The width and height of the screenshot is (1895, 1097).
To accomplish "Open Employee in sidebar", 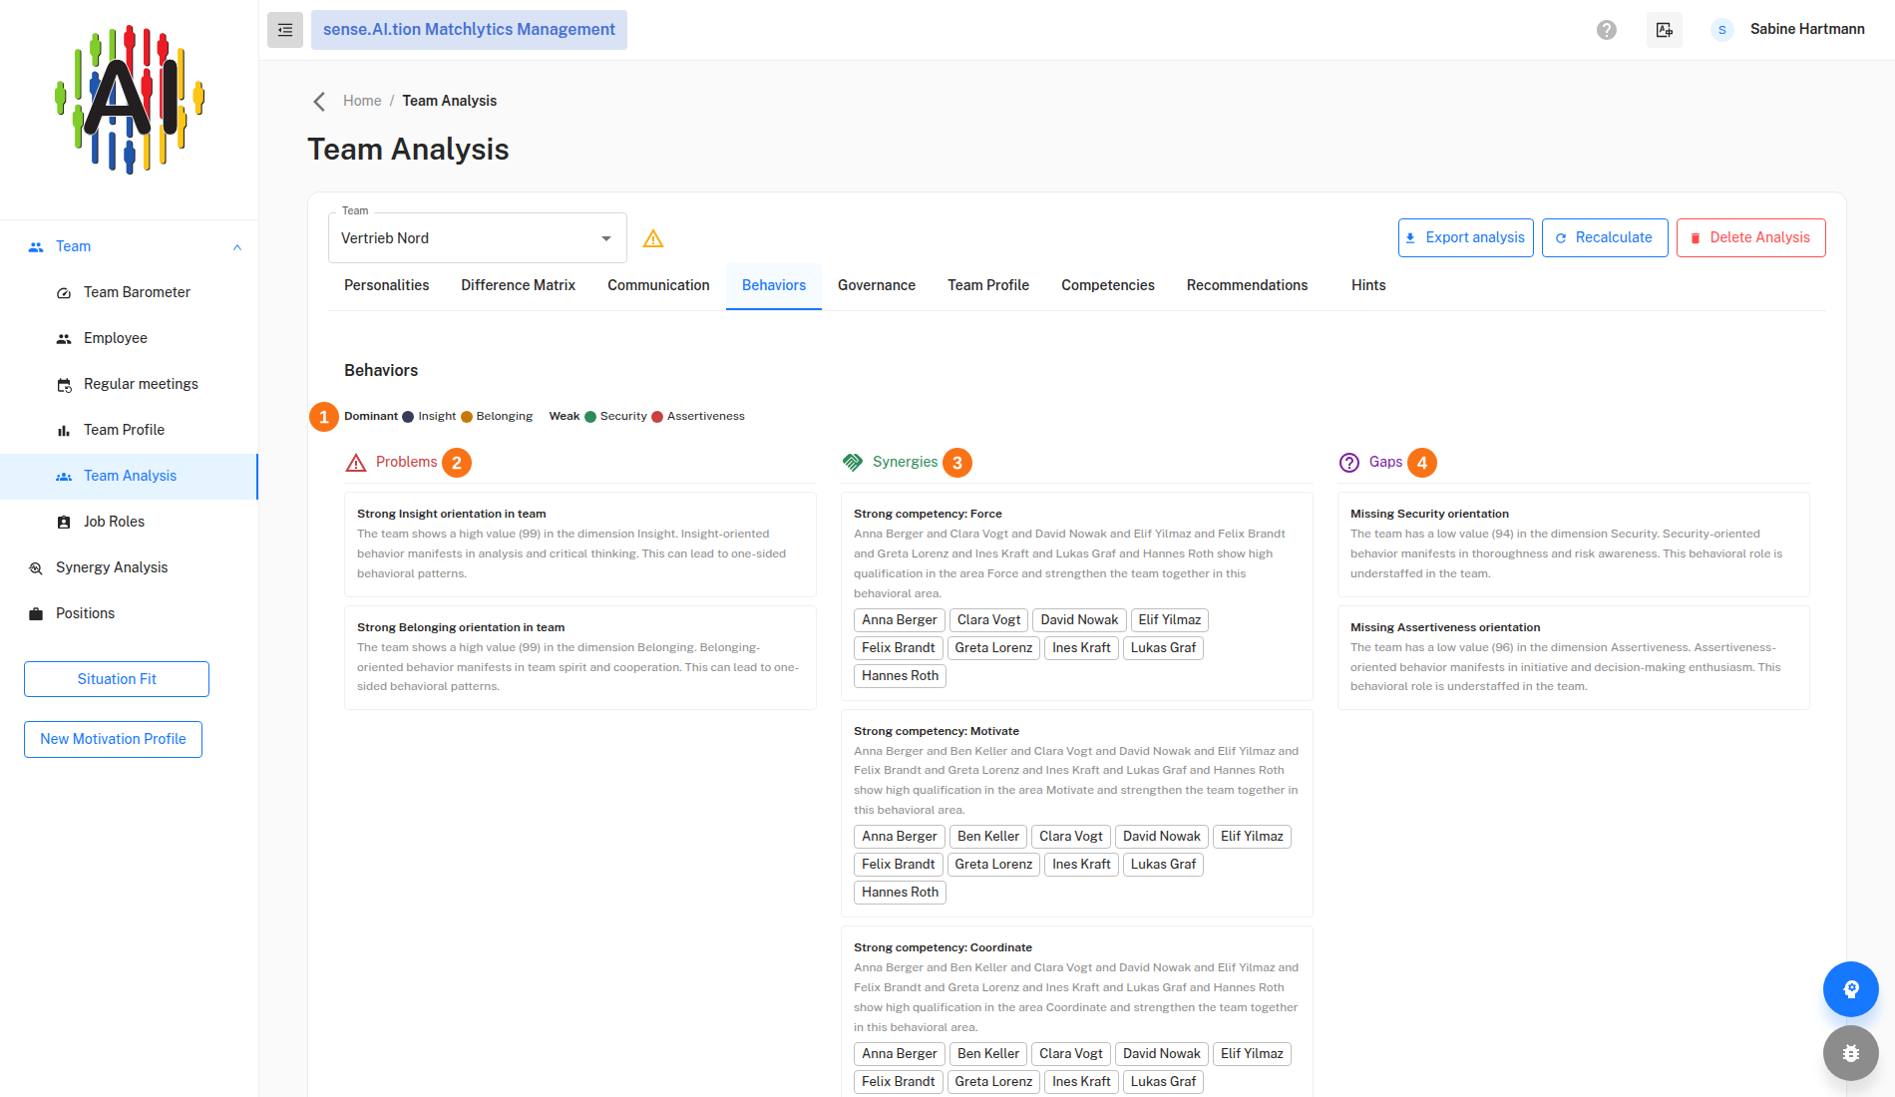I will click(x=129, y=338).
